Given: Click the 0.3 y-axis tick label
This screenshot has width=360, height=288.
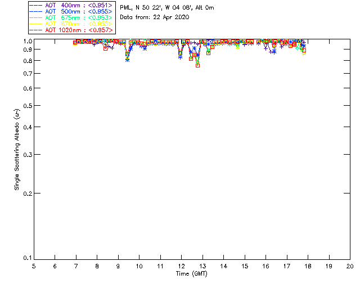Looking at the screenshot, I should click(x=28, y=155).
